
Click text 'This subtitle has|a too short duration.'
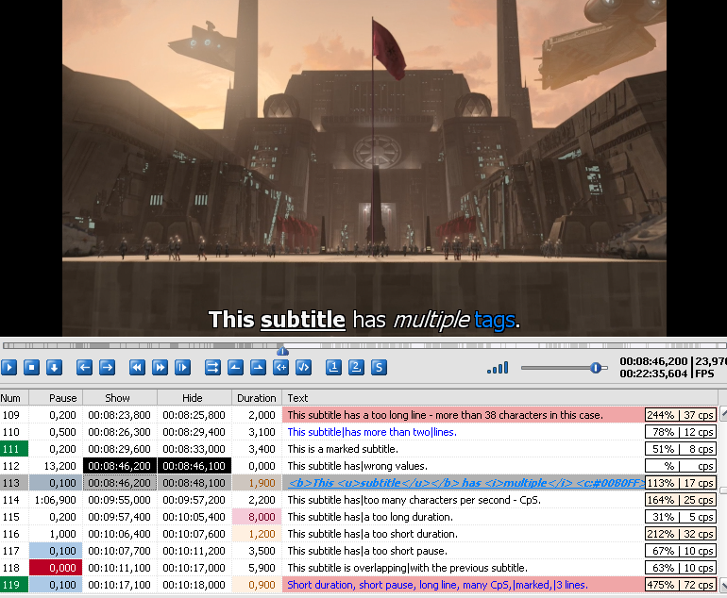pos(372,534)
